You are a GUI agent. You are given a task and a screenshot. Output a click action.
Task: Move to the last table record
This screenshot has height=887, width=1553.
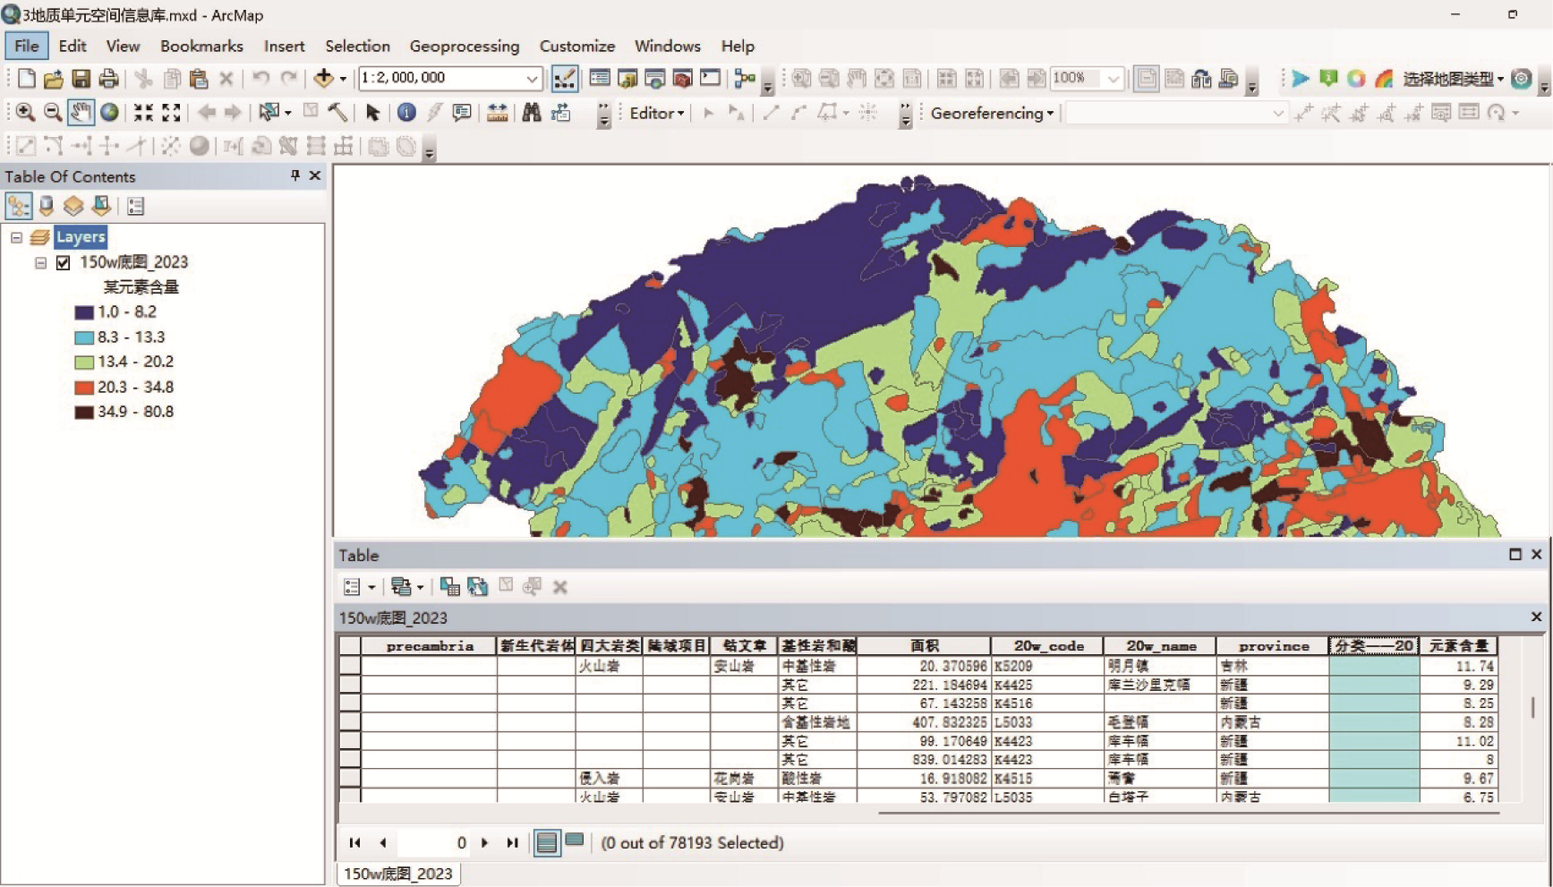click(512, 842)
